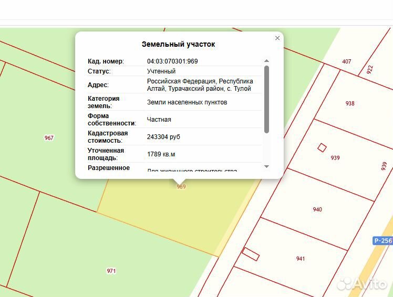Select parcel 940 on the map
This screenshot has width=393, height=297.
[x=317, y=209]
